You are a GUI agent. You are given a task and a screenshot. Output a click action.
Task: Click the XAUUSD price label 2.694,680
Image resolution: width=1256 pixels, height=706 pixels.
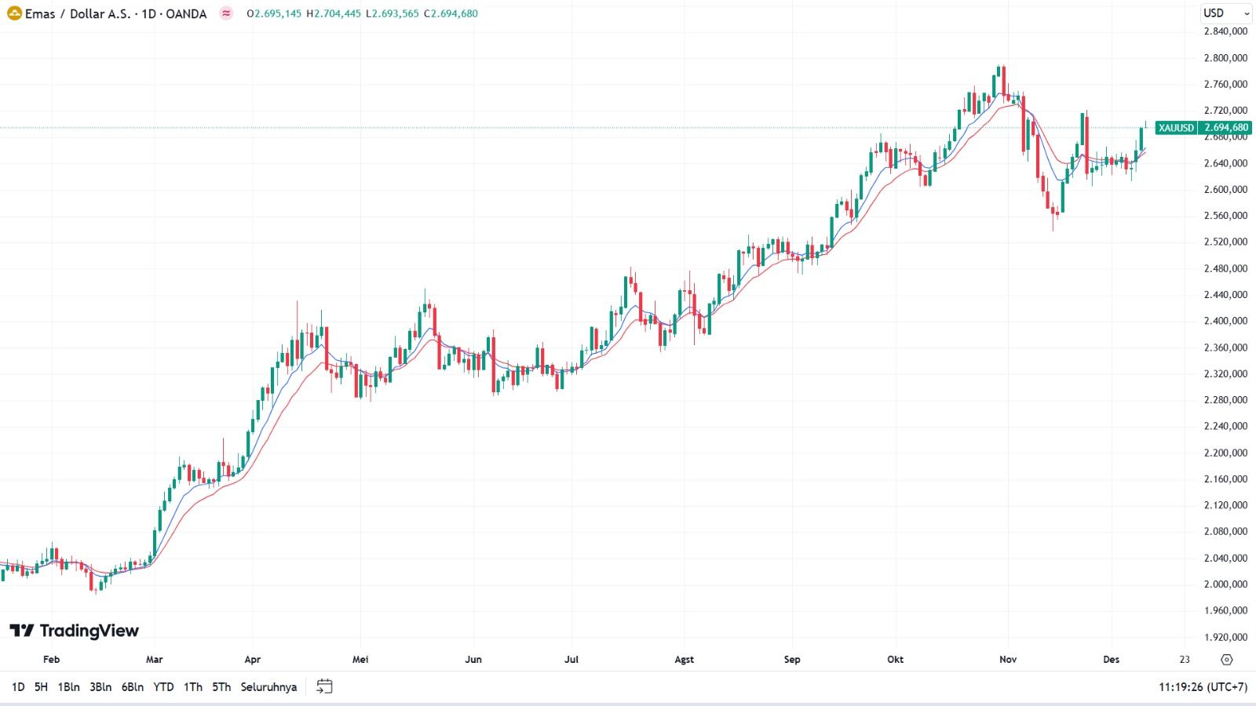point(1203,128)
